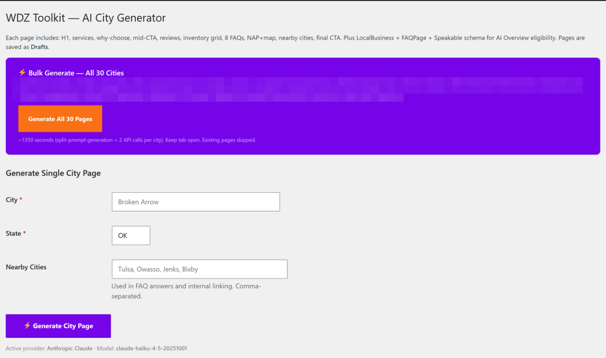Click the ~1350 seconds generation note text
The image size is (606, 358).
coord(137,140)
